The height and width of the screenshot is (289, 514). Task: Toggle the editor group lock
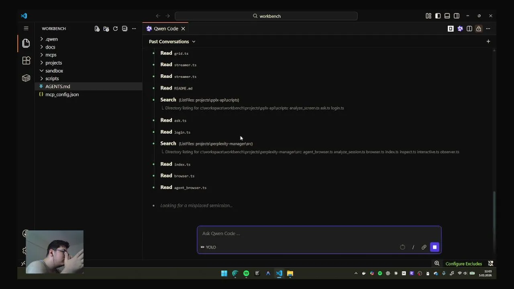[479, 28]
